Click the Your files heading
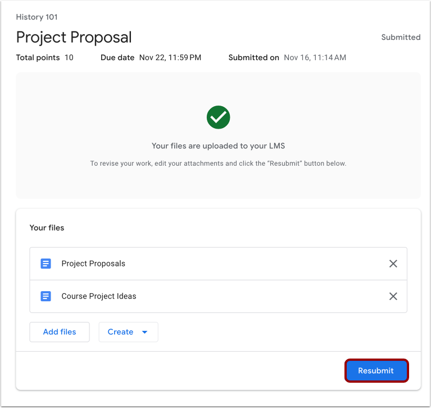Image resolution: width=431 pixels, height=408 pixels. pyautogui.click(x=47, y=228)
